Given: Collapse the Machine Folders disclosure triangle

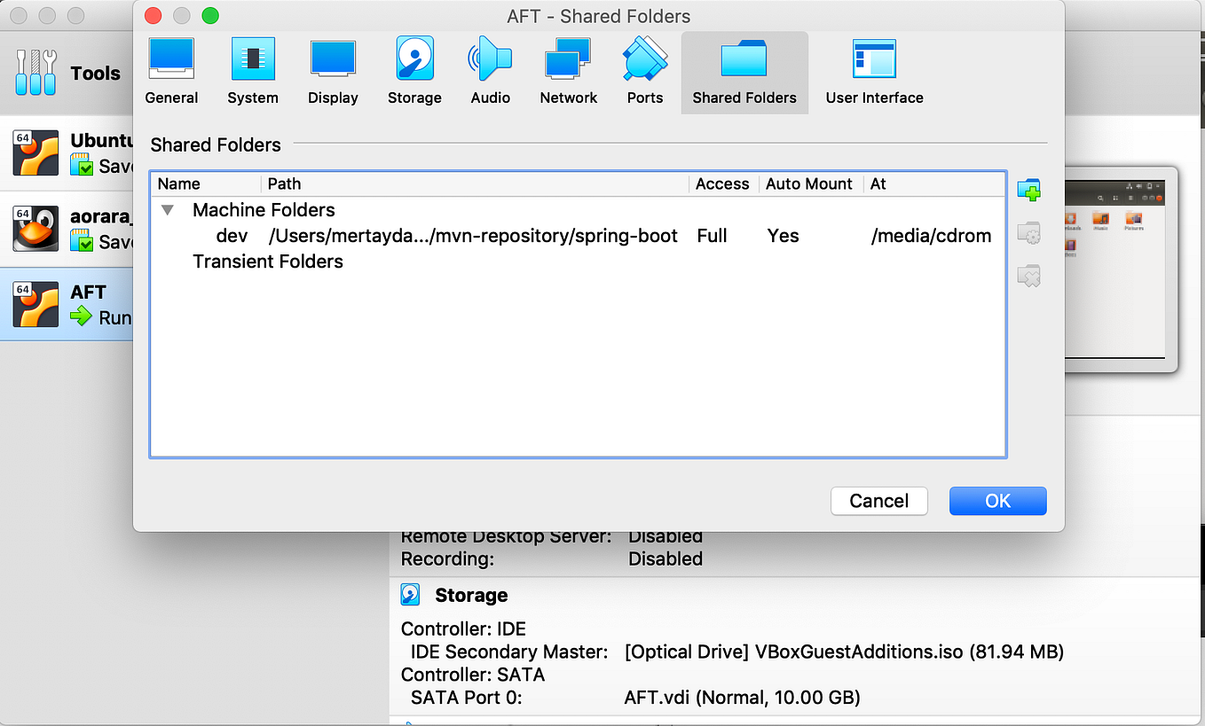Looking at the screenshot, I should coord(167,210).
